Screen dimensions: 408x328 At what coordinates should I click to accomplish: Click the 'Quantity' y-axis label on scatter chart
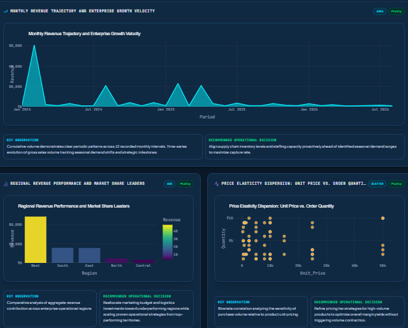click(223, 238)
